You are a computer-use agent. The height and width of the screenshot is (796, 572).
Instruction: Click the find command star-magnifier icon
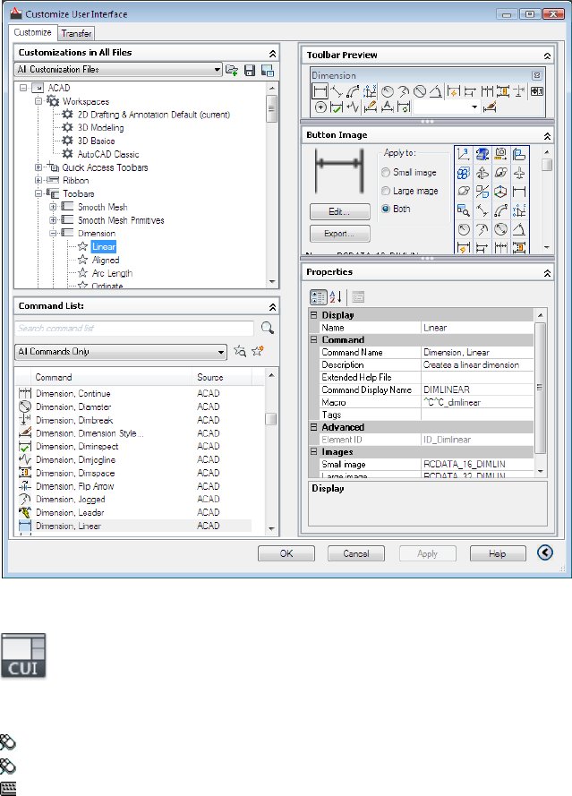pos(240,351)
